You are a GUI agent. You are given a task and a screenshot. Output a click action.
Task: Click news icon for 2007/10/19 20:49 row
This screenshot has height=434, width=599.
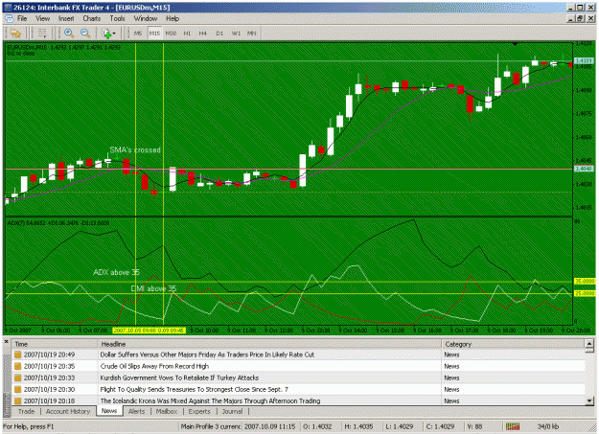[x=17, y=354]
